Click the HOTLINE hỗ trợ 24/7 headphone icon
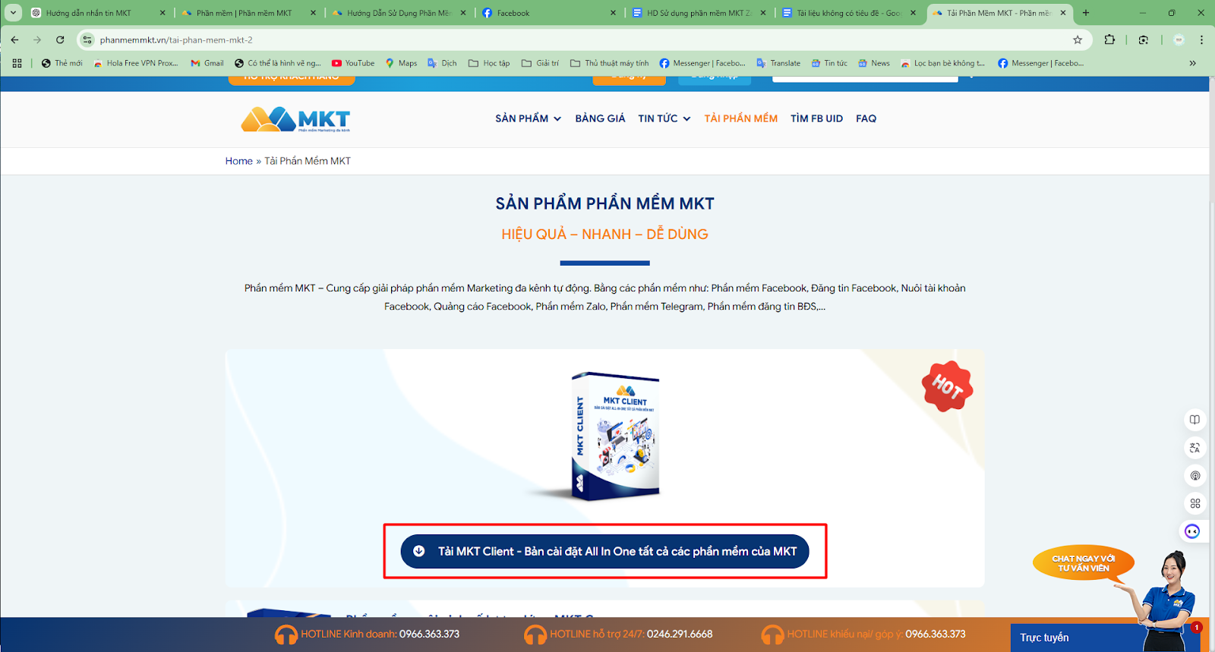 tap(535, 635)
